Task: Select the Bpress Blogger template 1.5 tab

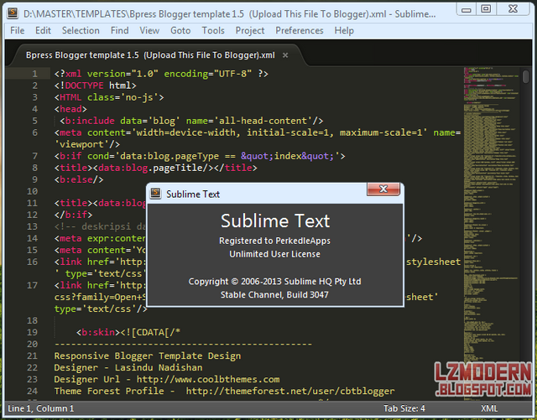Action: 150,55
